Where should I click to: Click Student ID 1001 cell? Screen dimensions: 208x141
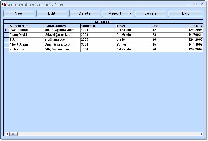coord(98,30)
